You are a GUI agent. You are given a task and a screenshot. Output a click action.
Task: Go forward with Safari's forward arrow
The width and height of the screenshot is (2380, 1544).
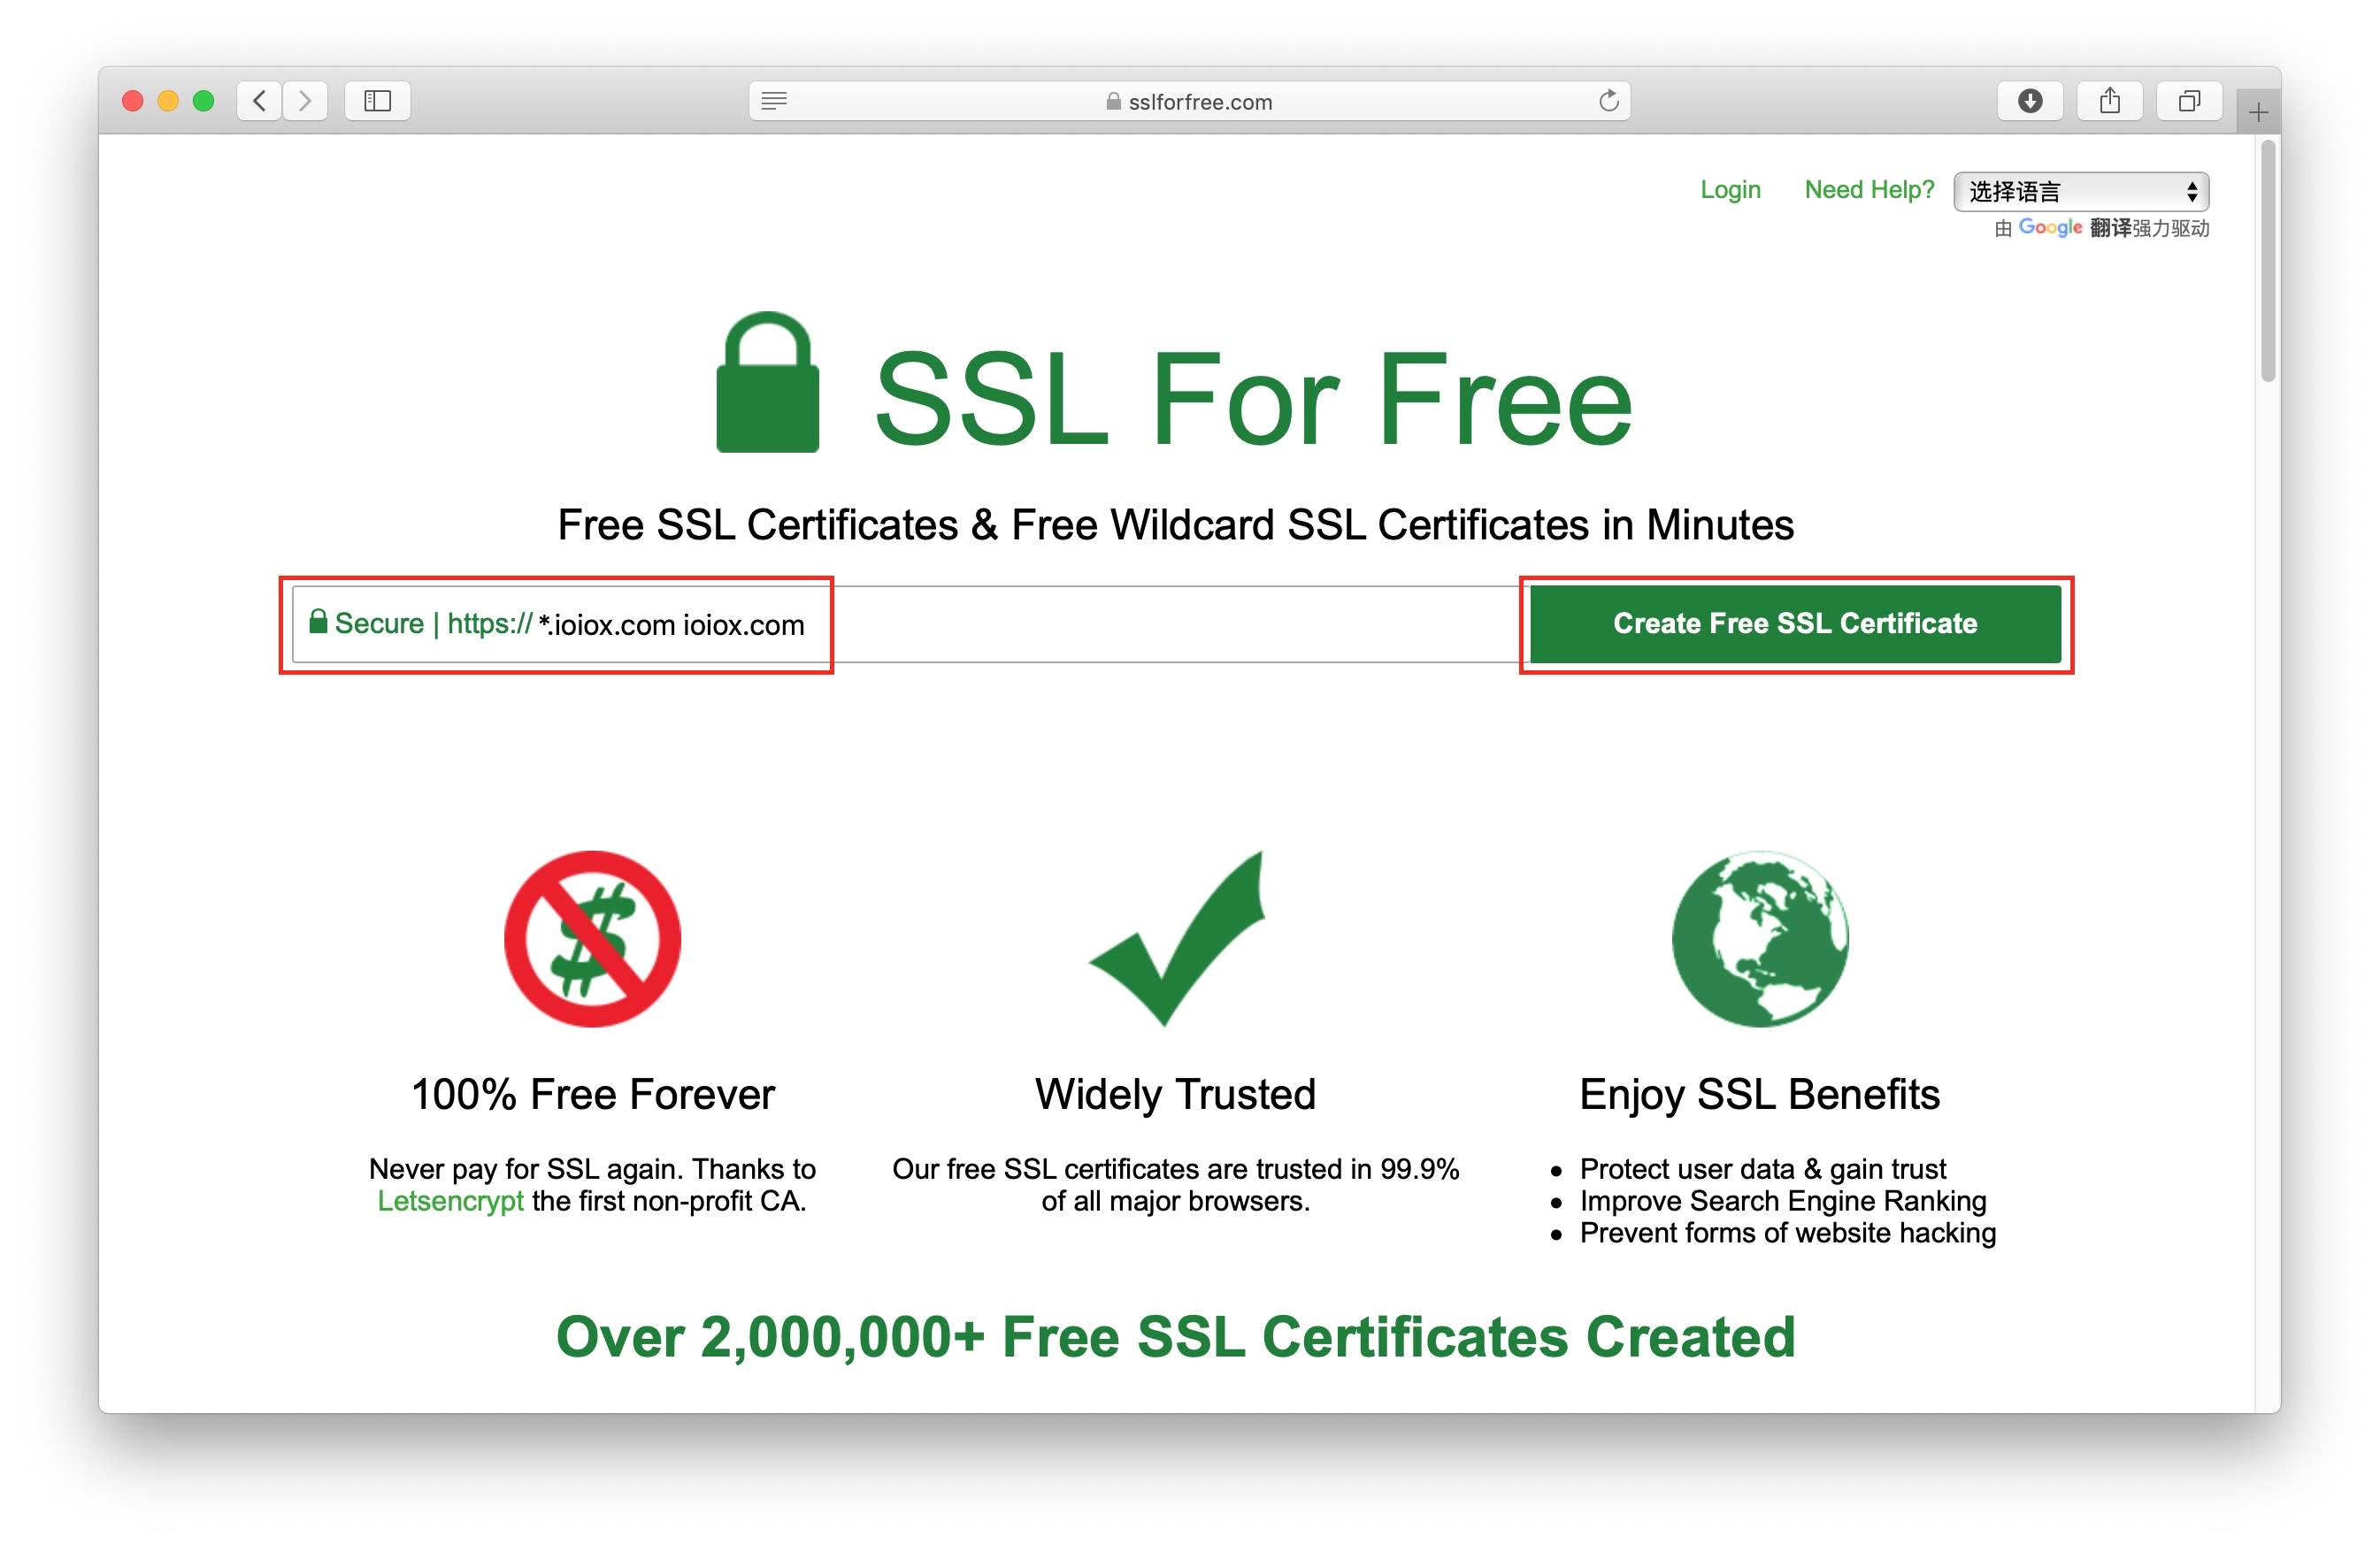point(305,101)
